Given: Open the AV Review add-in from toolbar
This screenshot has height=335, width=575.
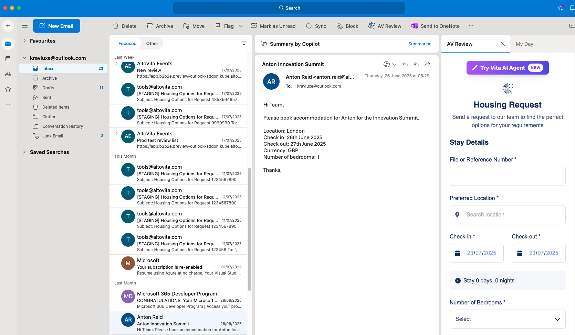Looking at the screenshot, I should 384,26.
